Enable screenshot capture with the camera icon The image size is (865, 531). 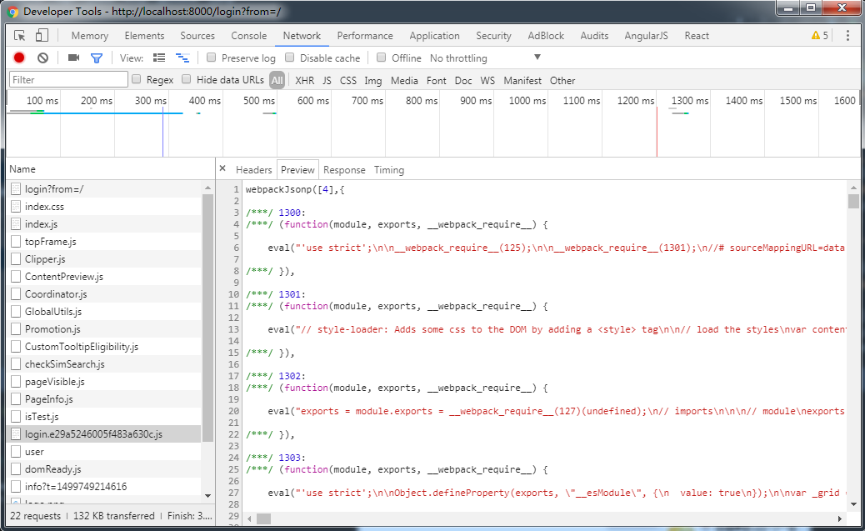coord(73,58)
